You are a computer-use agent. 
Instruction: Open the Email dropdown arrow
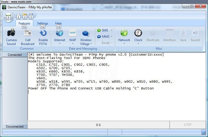point(112,43)
